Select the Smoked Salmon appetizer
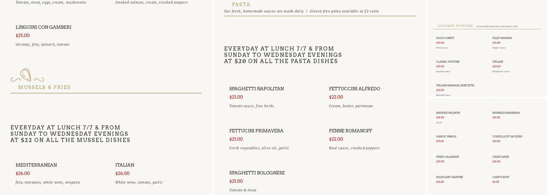Viewport: 547px width, 195px height. click(x=448, y=113)
